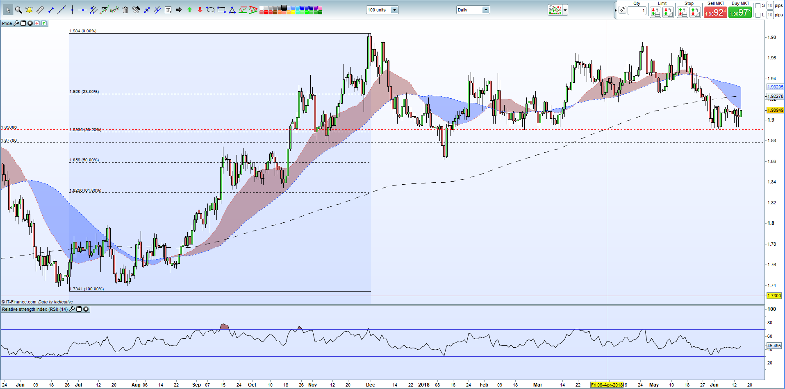Pick the white color swatch
Image resolution: width=785 pixels, height=389 pixels.
coord(262,7)
